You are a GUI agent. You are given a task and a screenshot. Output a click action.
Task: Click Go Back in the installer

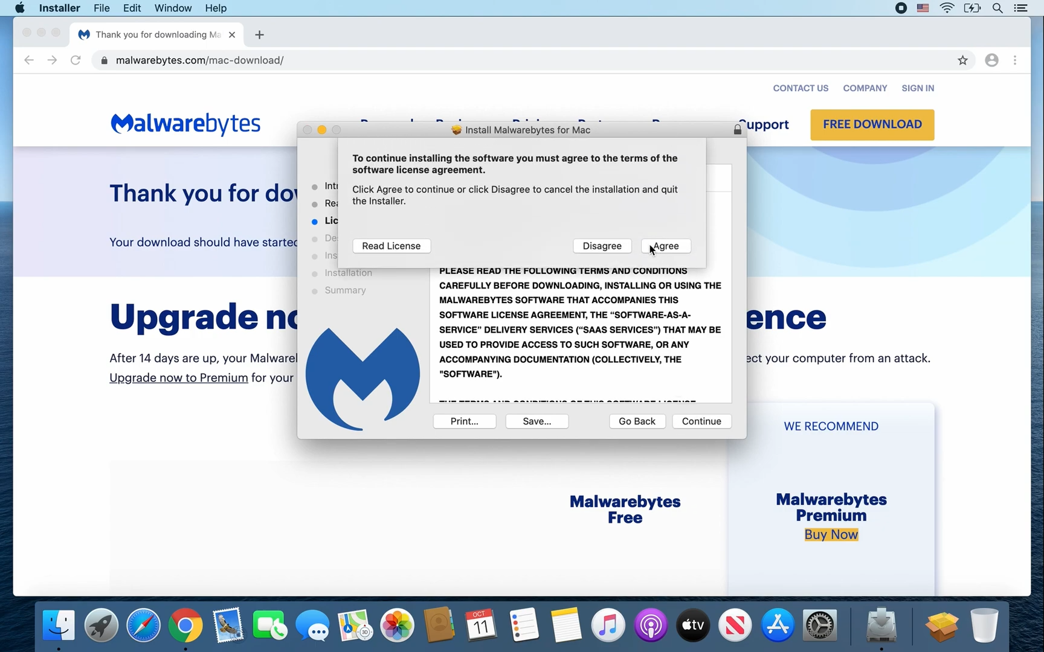(x=637, y=421)
